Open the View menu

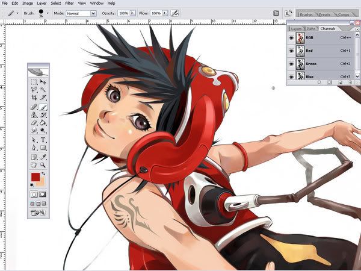[82, 3]
